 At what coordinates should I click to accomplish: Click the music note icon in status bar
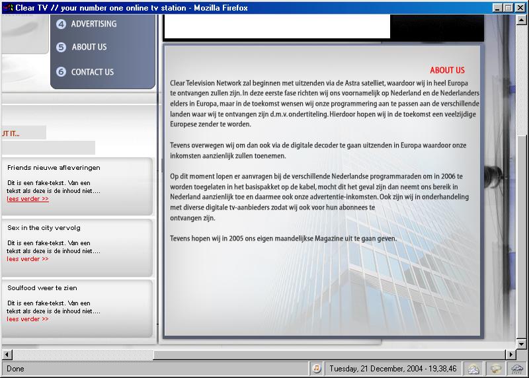coord(317,369)
